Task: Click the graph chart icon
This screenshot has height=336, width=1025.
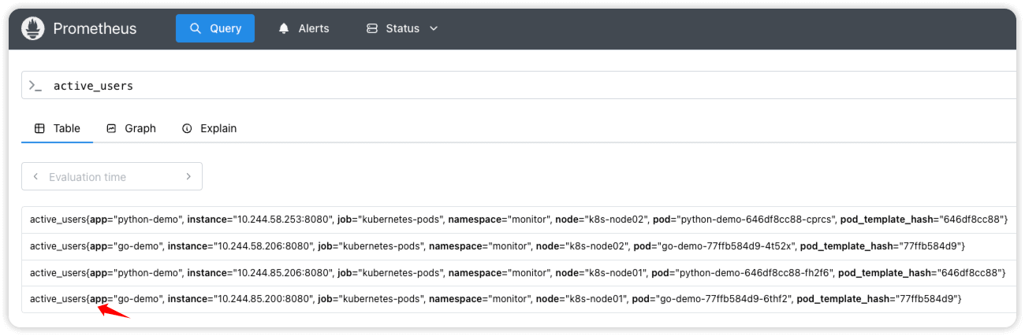Action: pos(111,128)
